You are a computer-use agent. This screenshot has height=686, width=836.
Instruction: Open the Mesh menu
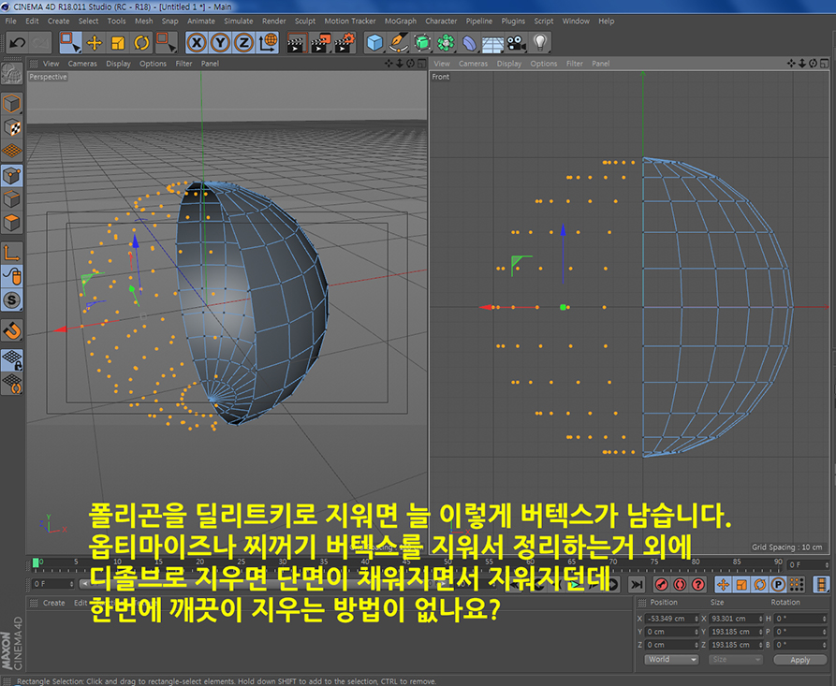coord(143,22)
